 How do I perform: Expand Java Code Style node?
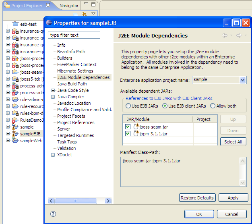click(53, 90)
